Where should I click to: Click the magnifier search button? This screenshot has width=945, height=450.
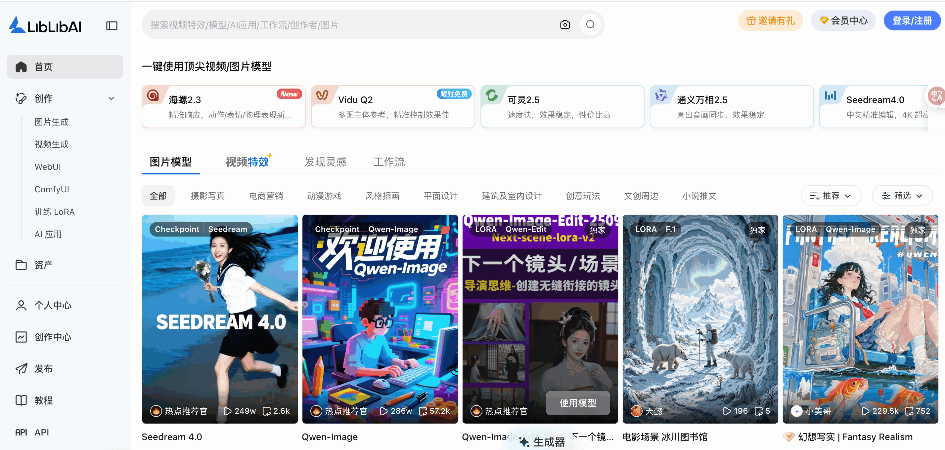click(x=590, y=24)
